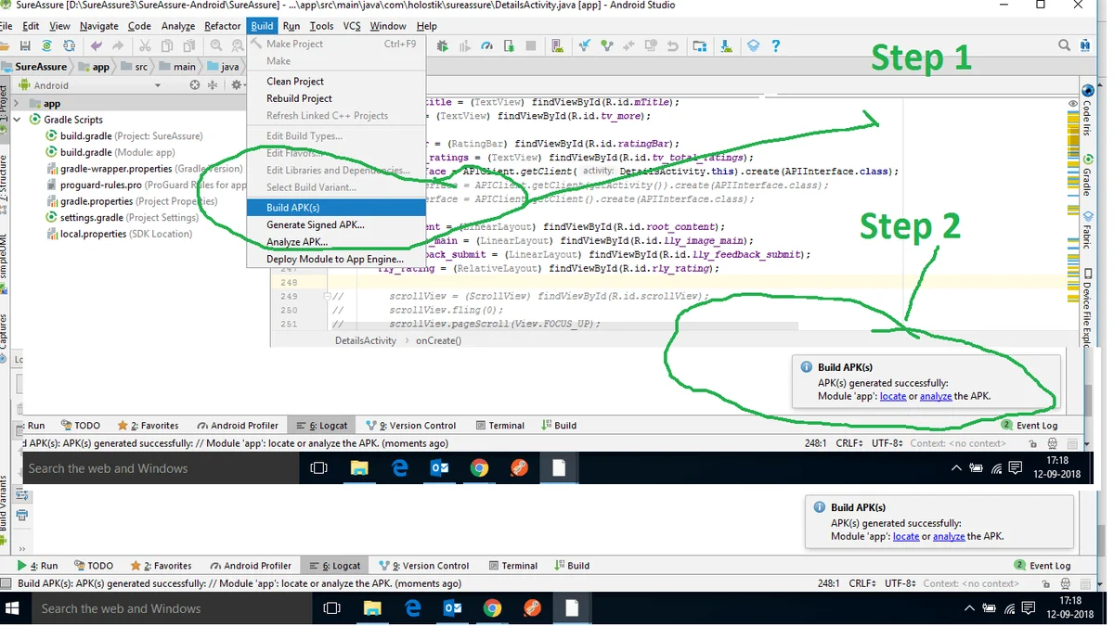Image resolution: width=1114 pixels, height=626 pixels.
Task: Open the VCS menu
Action: coord(352,26)
